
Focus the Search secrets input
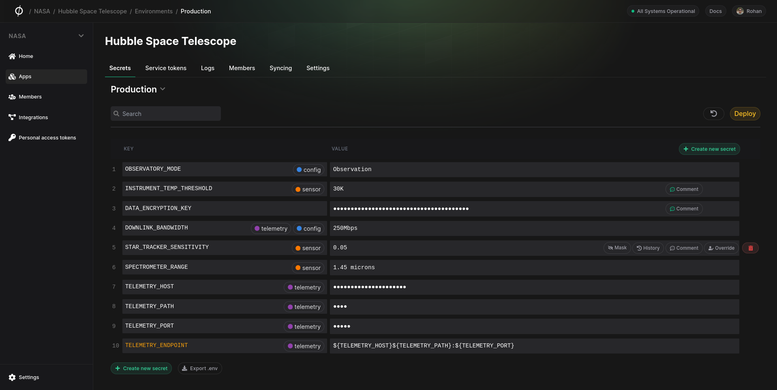click(x=166, y=114)
